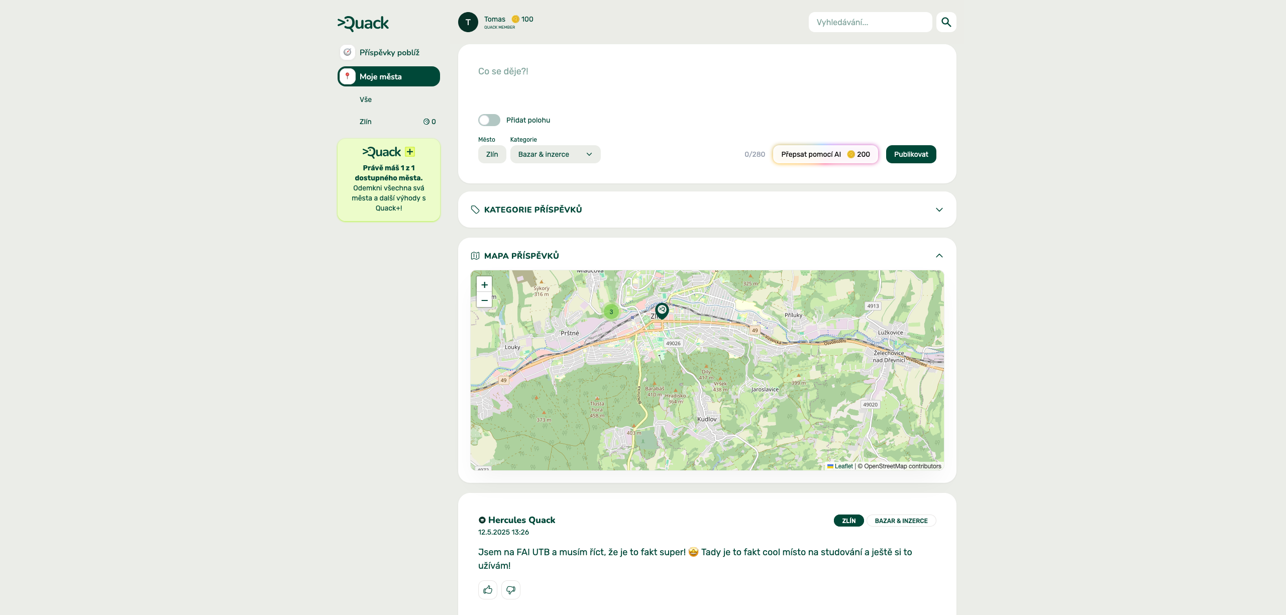Click the thumbs down icon on the Hercules Quack post
Image resolution: width=1286 pixels, height=615 pixels.
(510, 590)
